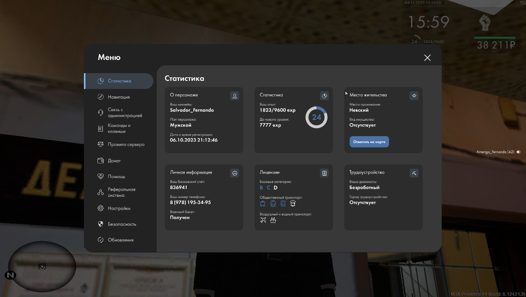Click the Amerigo_Fernando (42) player tag
This screenshot has height=297, width=526.
point(495,152)
